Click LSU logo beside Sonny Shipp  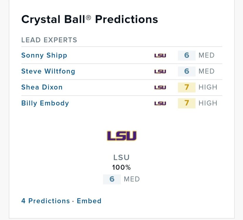point(160,55)
